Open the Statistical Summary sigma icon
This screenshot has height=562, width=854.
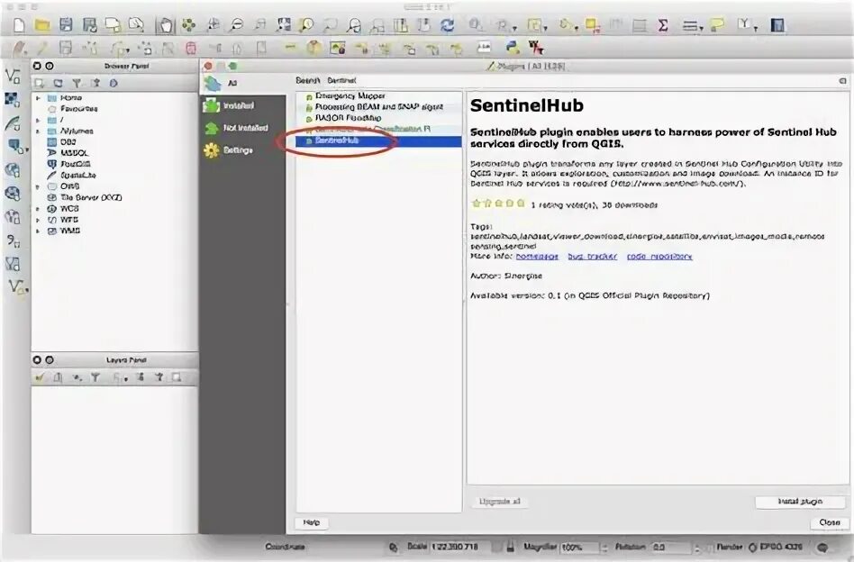663,25
